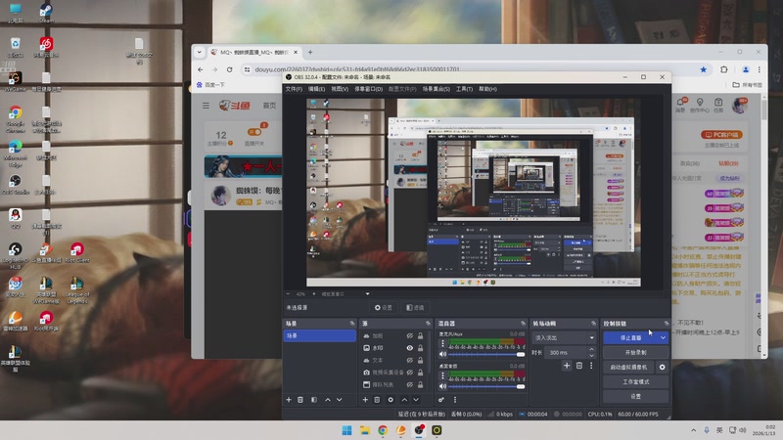Click 停止直播 stop streaming button

pyautogui.click(x=630, y=337)
